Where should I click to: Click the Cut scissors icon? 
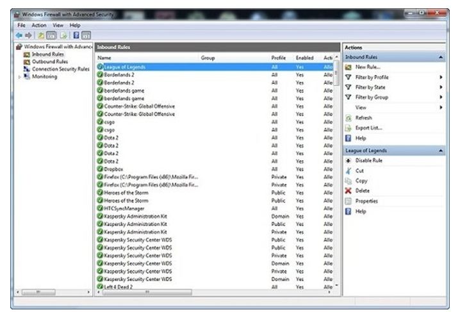(349, 170)
